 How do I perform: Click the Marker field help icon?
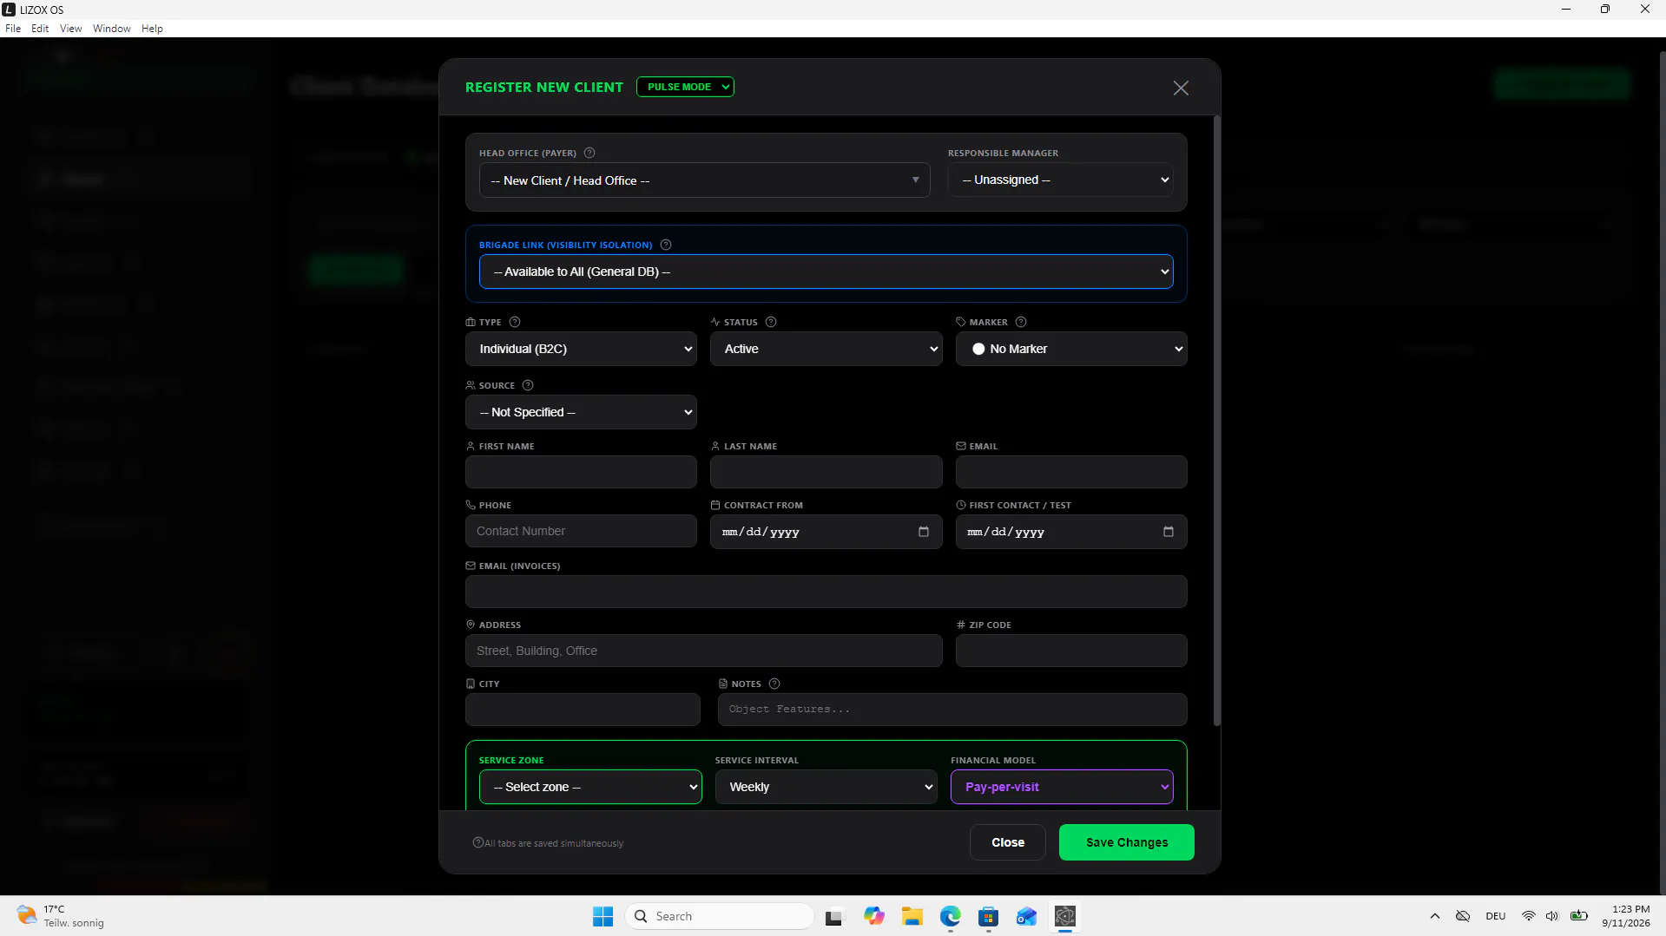(1021, 322)
